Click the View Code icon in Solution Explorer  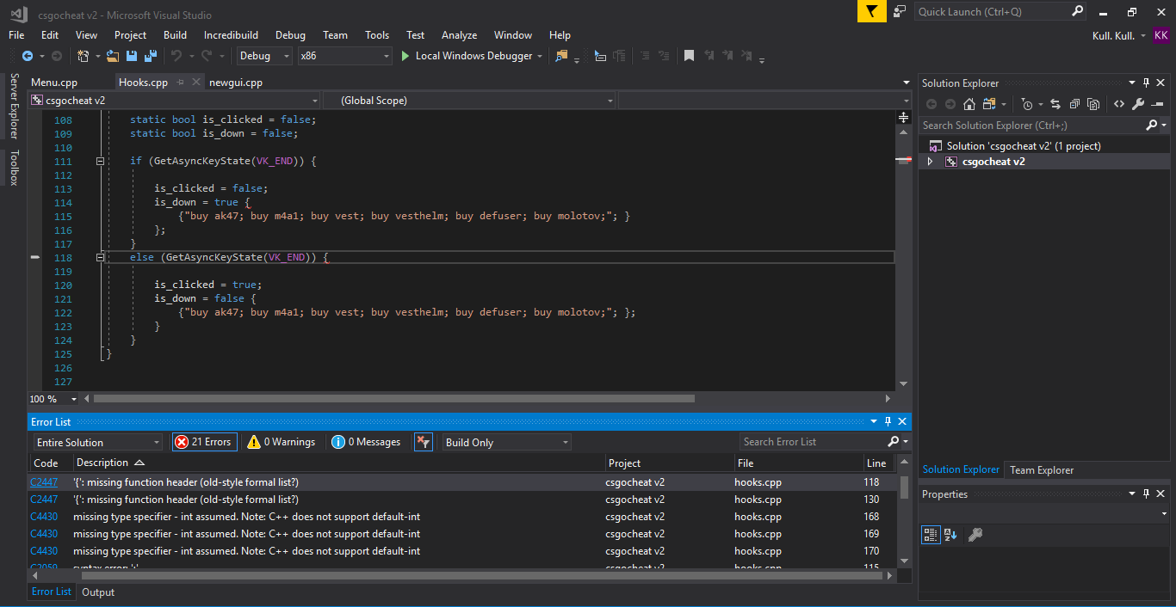(1118, 104)
